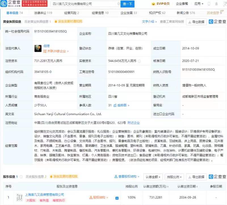
Task: Expand the 应用 dropdown menu
Action: pos(199,4)
